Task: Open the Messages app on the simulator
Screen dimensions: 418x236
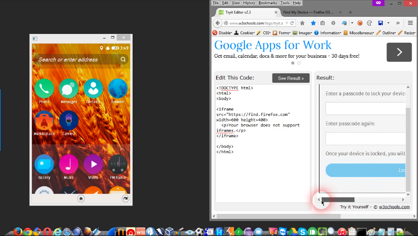Action: 69,88
